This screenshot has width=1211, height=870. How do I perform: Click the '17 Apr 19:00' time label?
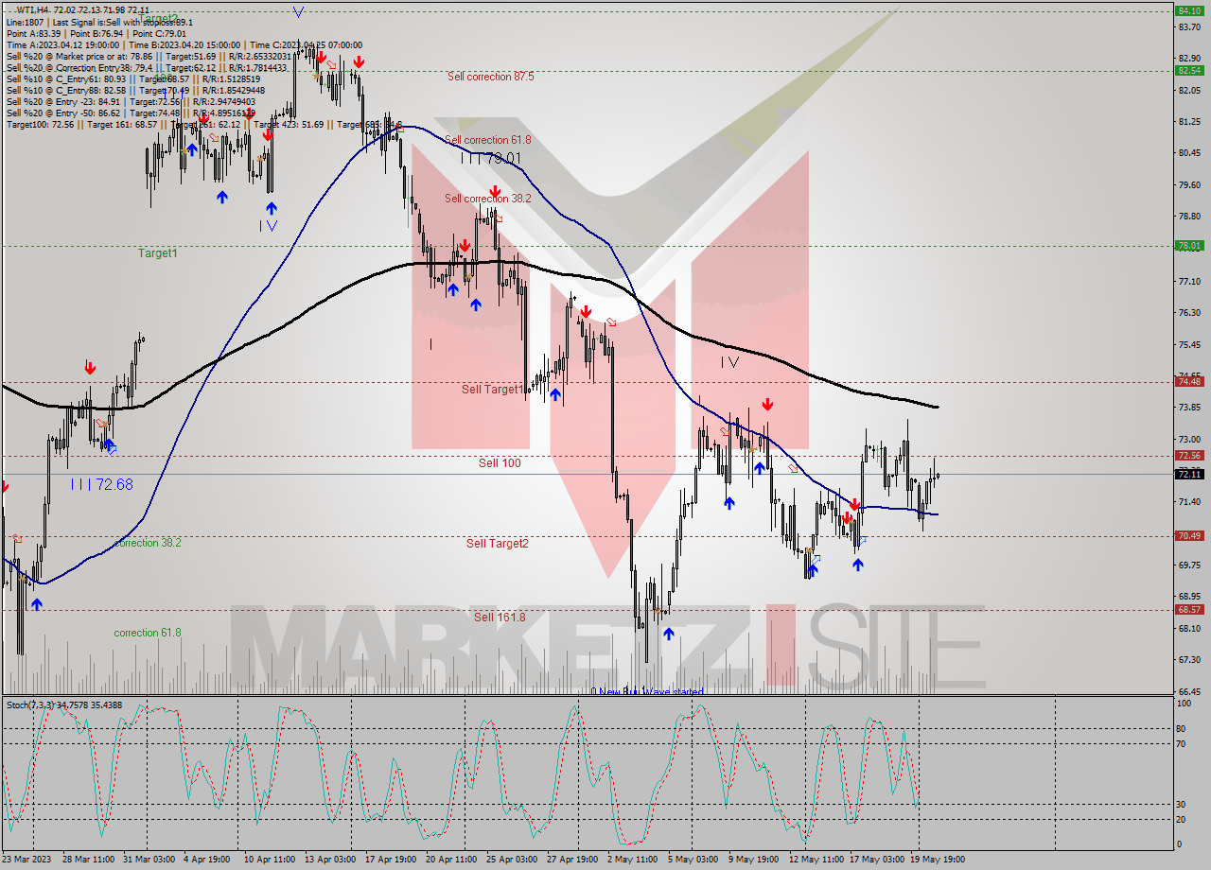point(393,860)
